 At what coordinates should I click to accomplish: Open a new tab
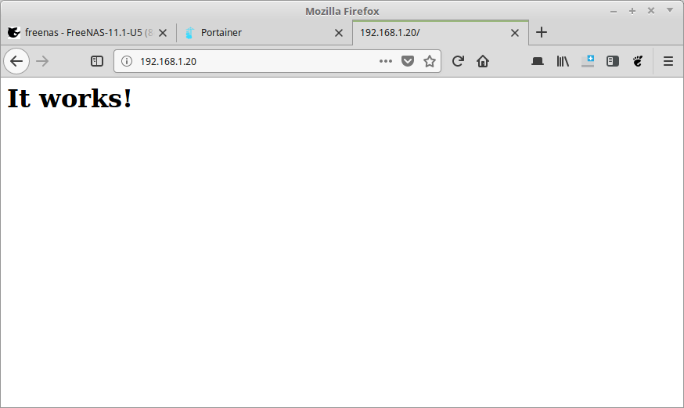point(542,32)
